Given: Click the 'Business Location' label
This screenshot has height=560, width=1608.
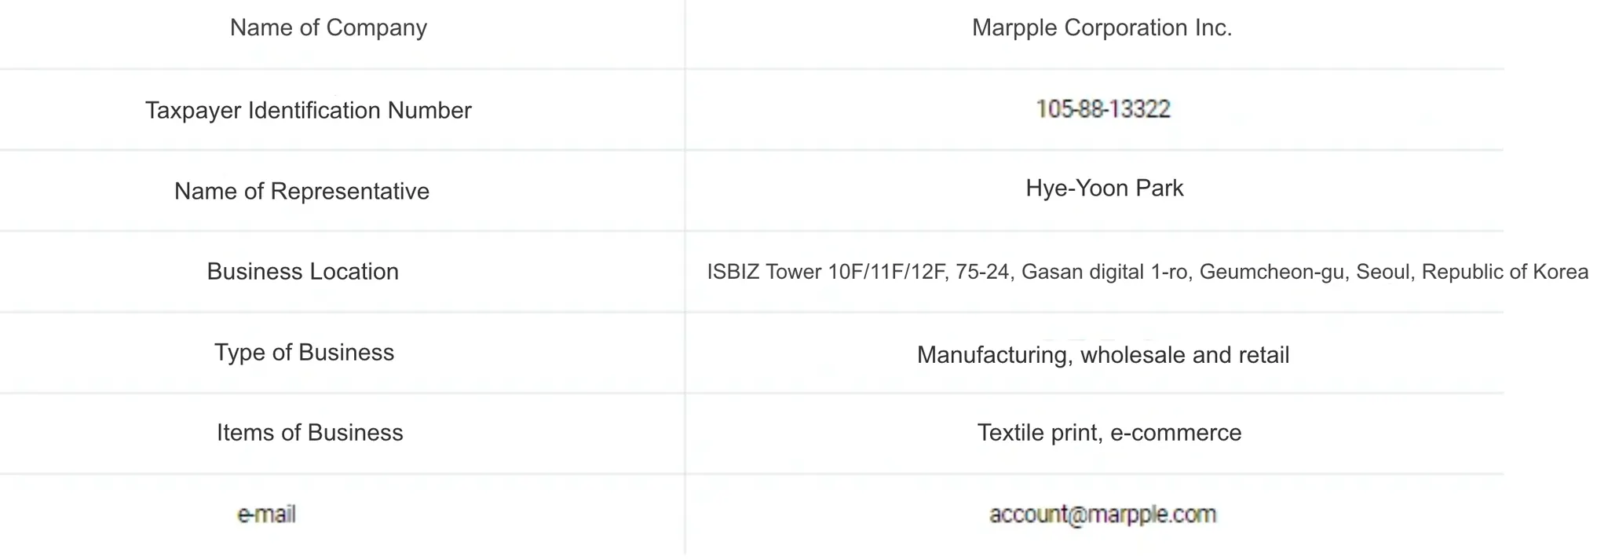Looking at the screenshot, I should tap(302, 272).
